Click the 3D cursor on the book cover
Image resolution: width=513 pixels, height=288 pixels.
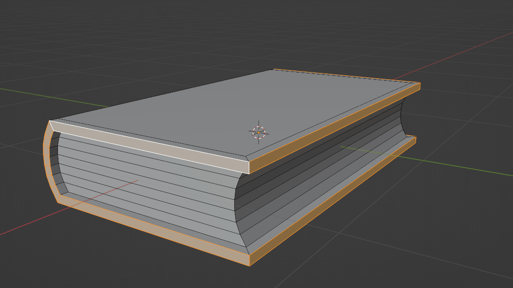click(259, 132)
